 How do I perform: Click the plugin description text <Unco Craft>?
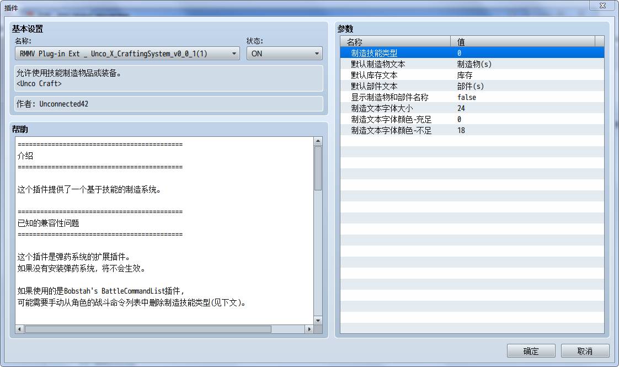click(39, 83)
